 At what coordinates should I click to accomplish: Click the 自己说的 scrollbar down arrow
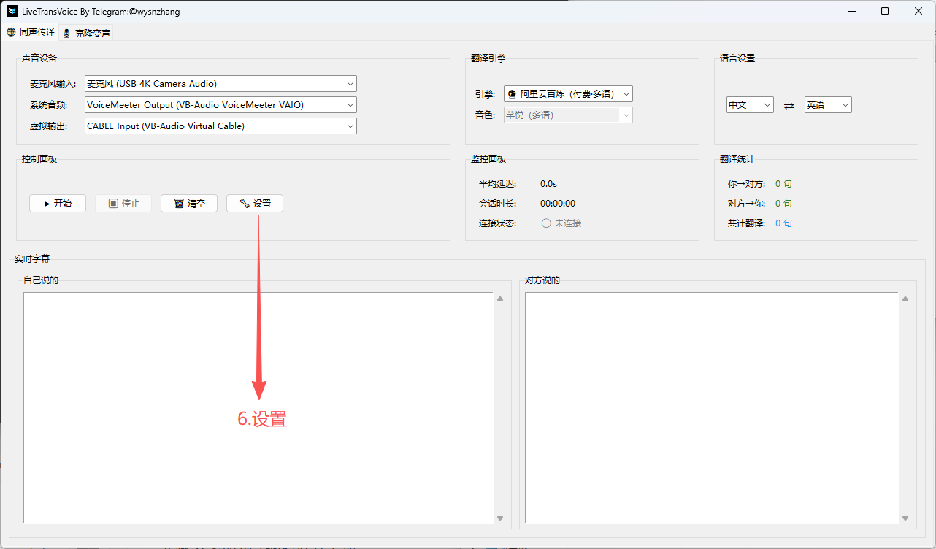click(x=500, y=518)
